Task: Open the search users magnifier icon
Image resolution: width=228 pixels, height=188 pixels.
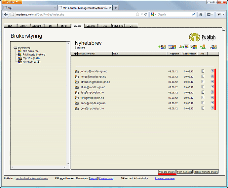Action: (x=213, y=47)
